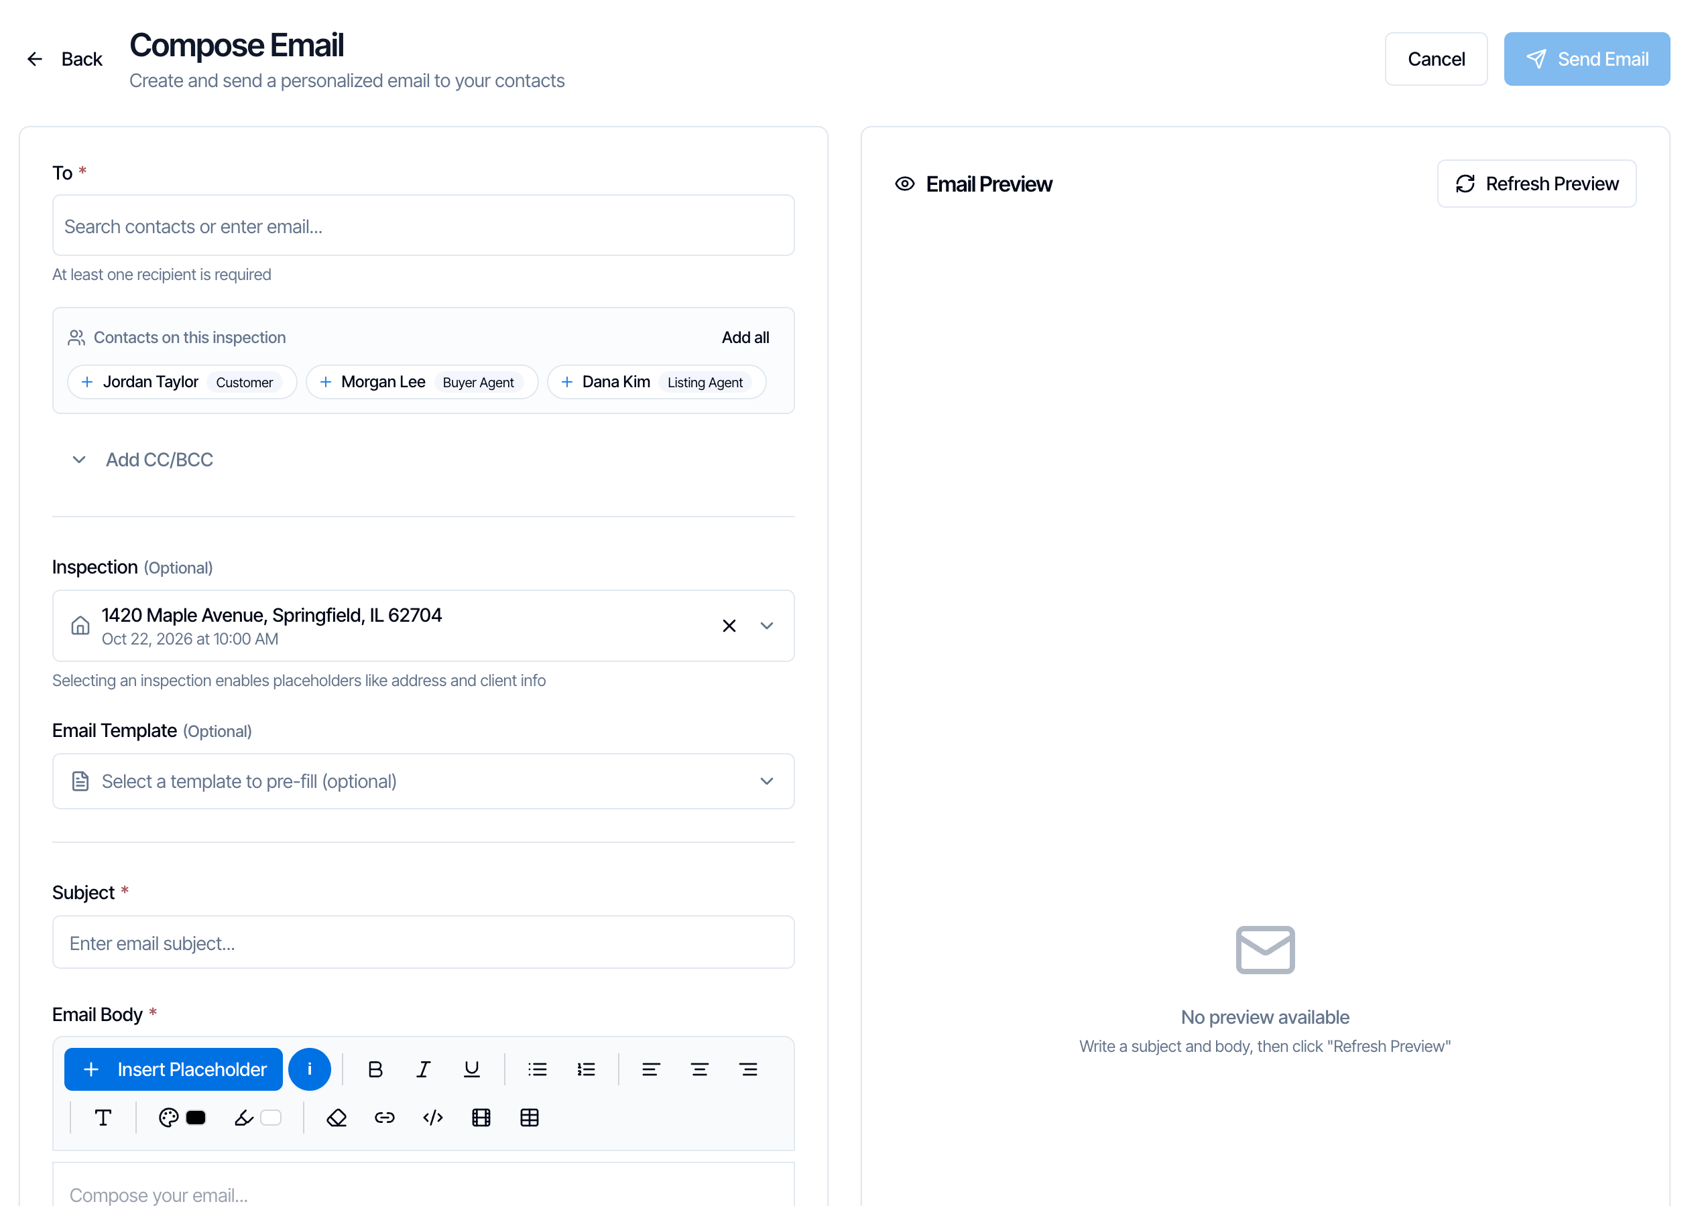The width and height of the screenshot is (1700, 1206).
Task: Click the Send Email button
Action: click(x=1587, y=59)
